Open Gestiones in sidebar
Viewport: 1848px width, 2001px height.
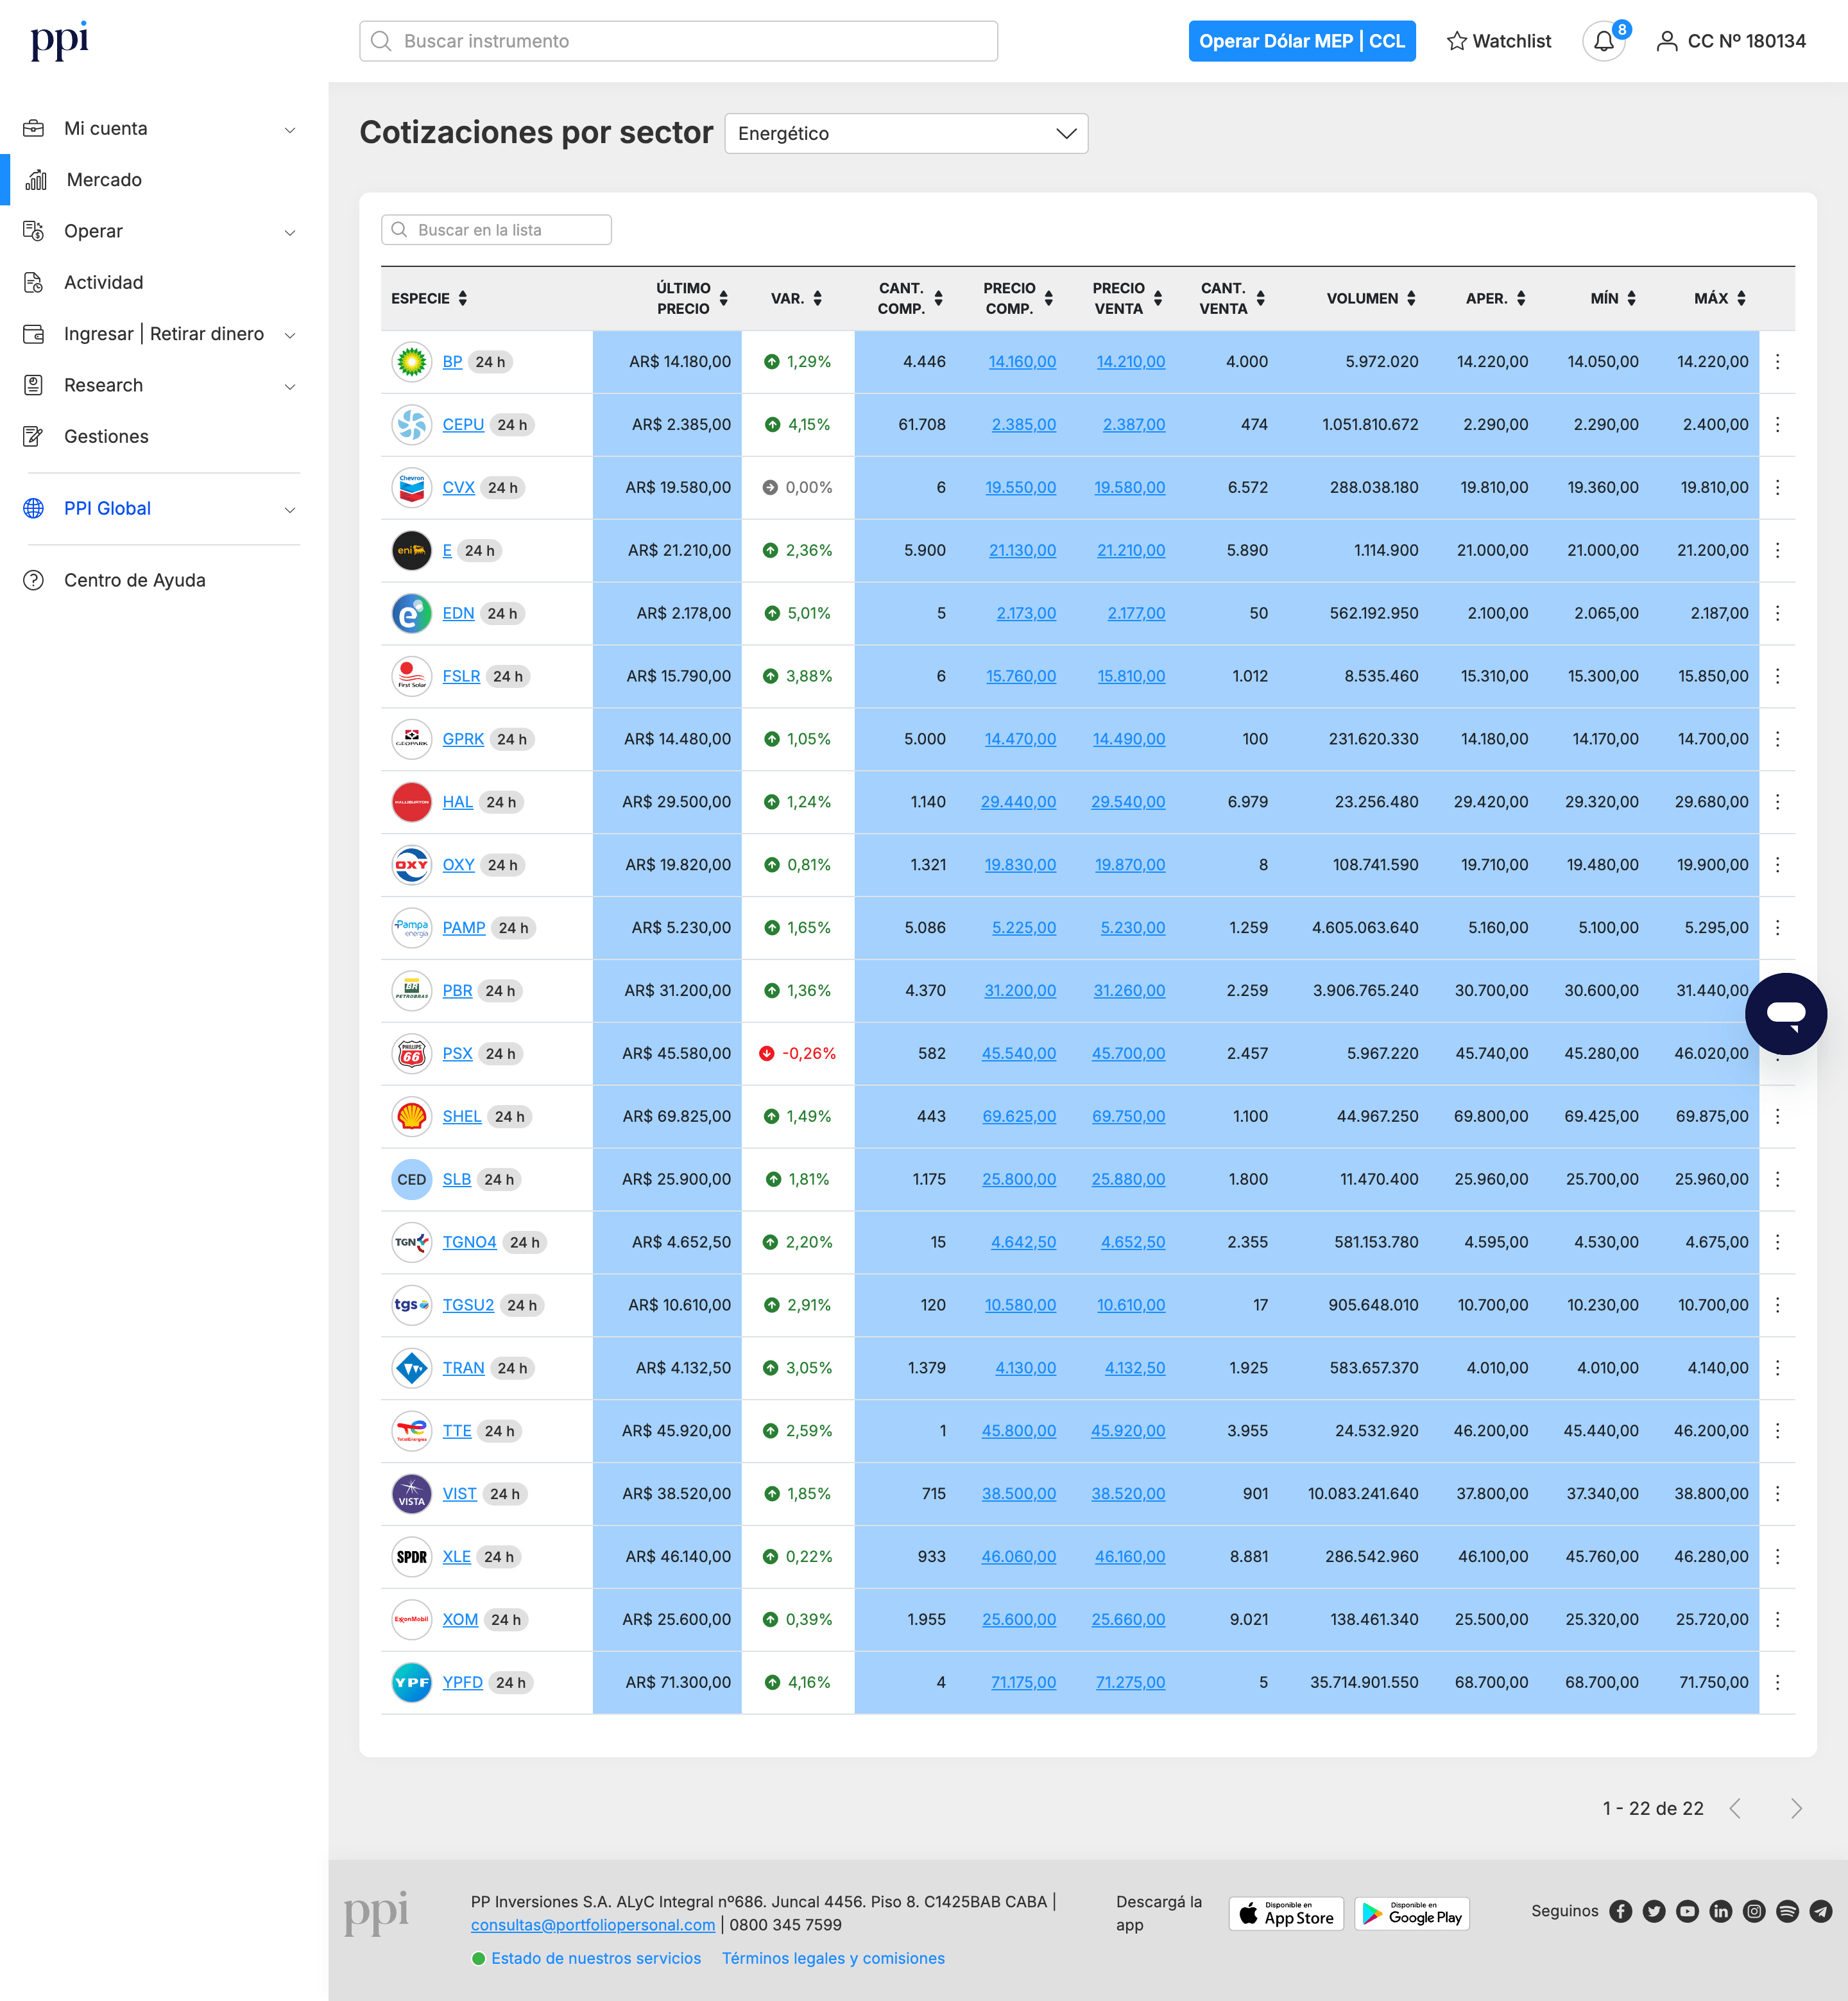pyautogui.click(x=106, y=437)
